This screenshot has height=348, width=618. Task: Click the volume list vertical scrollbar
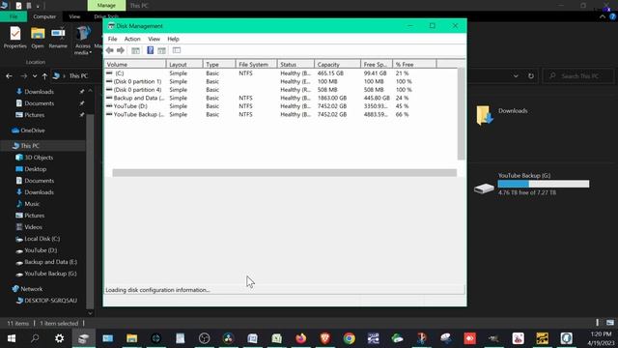461,114
